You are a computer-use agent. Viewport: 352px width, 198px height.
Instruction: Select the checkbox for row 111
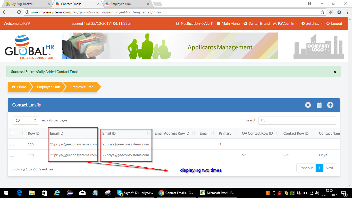[x=12, y=155]
